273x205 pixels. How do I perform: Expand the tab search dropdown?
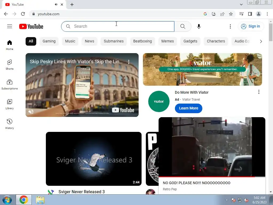(241, 5)
